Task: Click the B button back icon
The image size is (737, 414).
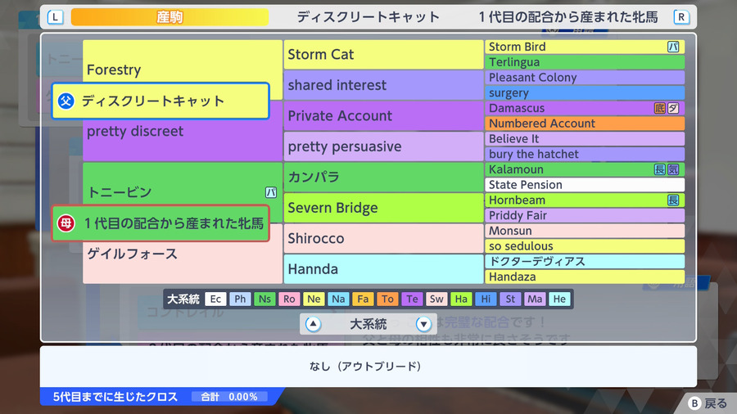Action: pos(694,403)
